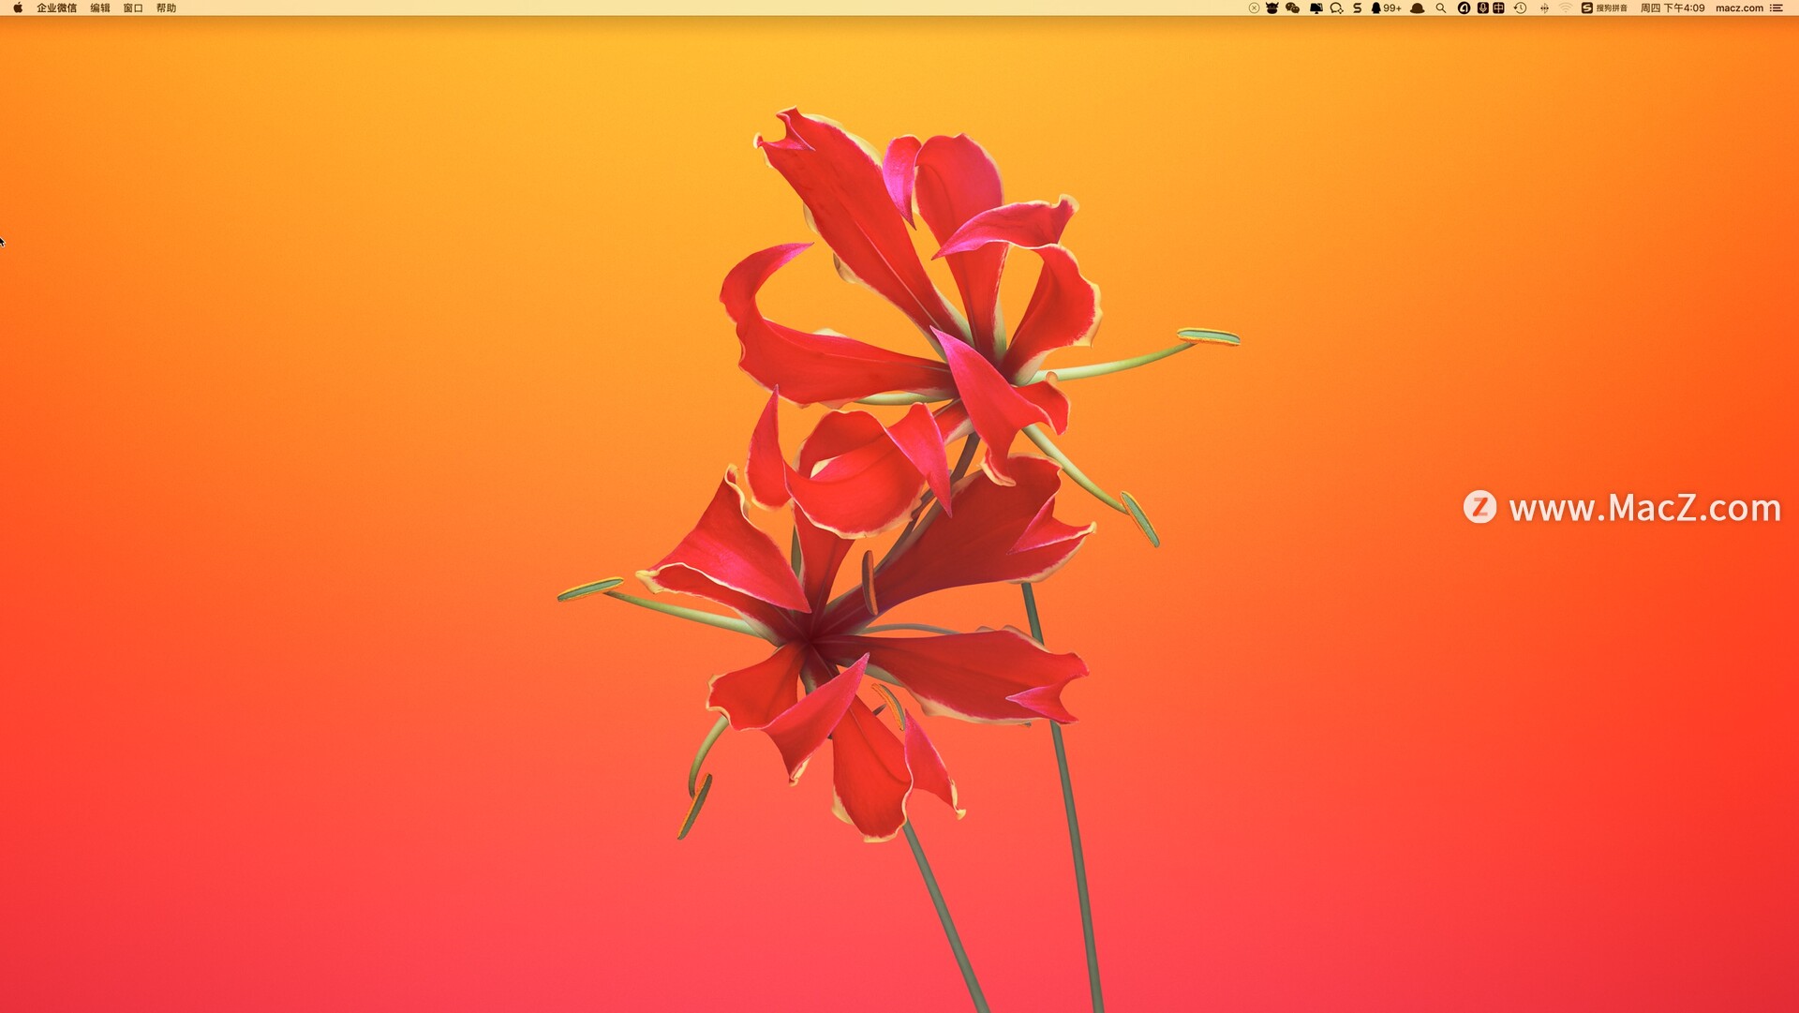The image size is (1799, 1013).
Task: Open the Apple menu
Action: tap(18, 7)
